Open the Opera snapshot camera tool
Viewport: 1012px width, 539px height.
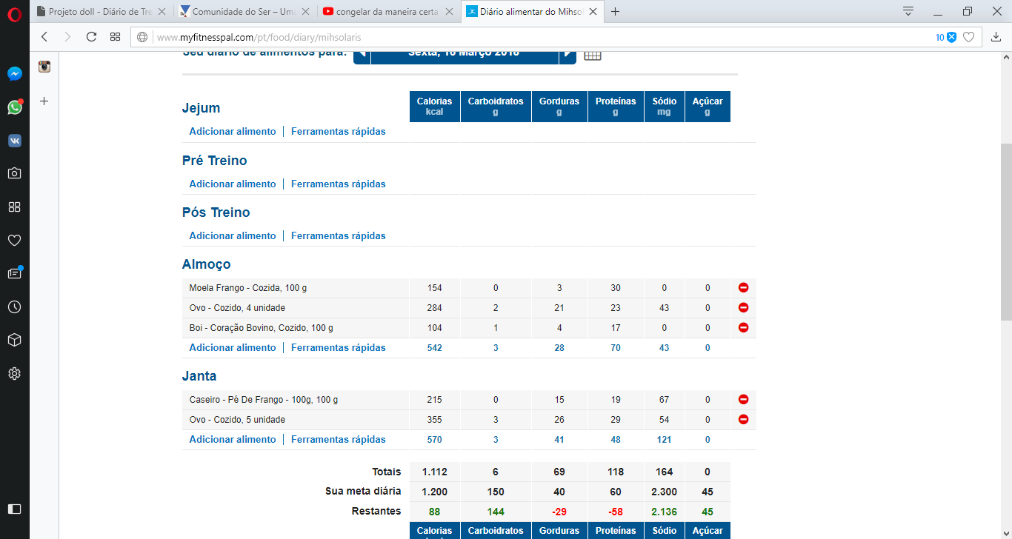(14, 173)
